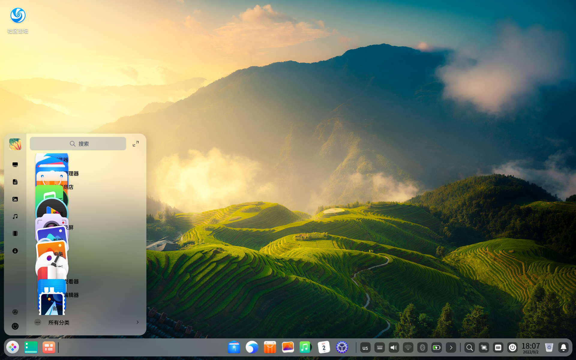Image resolution: width=576 pixels, height=360 pixels.
Task: Open notification center bell icon
Action: point(563,348)
